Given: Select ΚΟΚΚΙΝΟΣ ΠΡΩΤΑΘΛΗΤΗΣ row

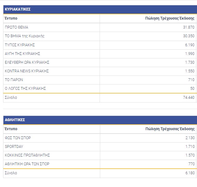Looking at the screenshot, I should click(x=27, y=155).
